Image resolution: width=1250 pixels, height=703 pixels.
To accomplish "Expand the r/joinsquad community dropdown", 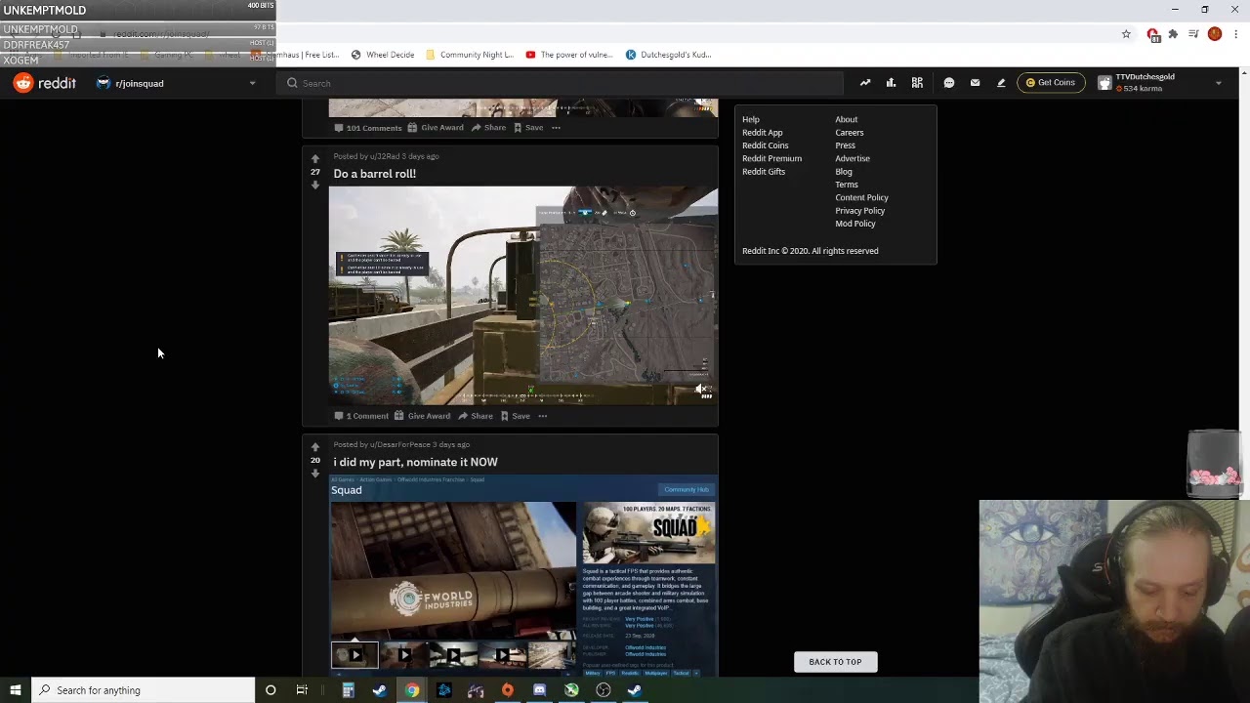I will (252, 83).
